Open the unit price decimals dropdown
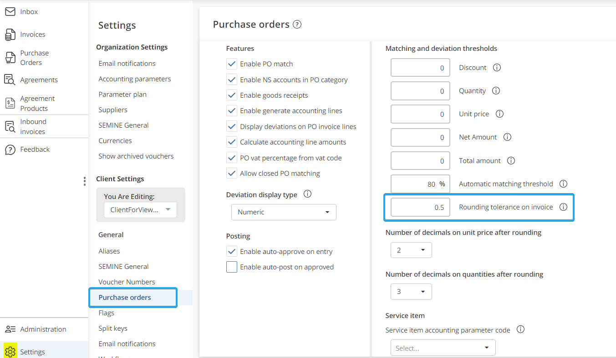The height and width of the screenshot is (358, 616). tap(411, 250)
